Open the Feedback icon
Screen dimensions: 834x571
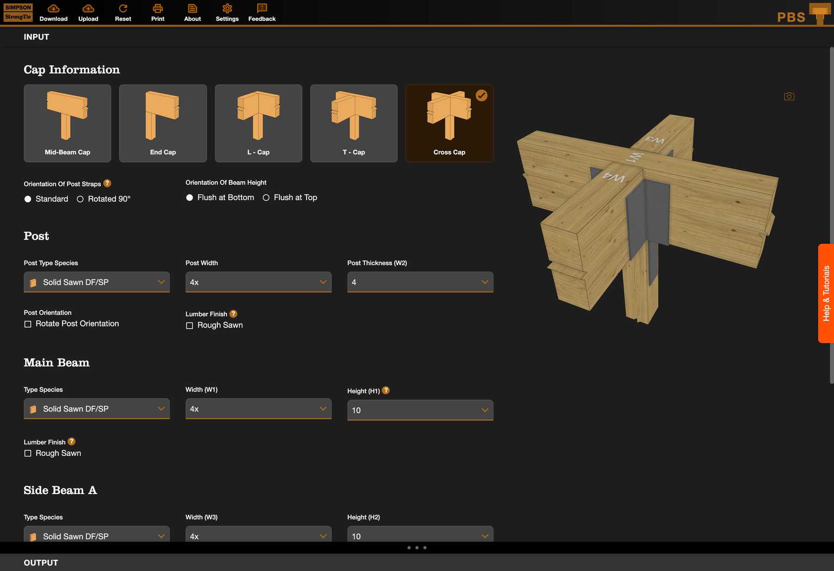[262, 9]
